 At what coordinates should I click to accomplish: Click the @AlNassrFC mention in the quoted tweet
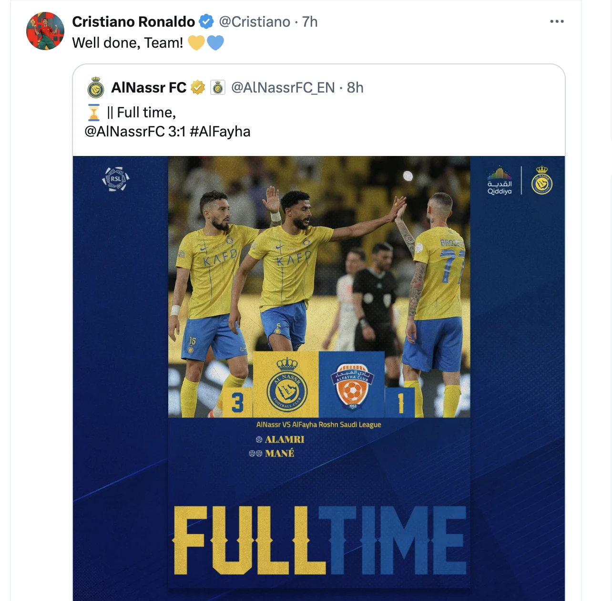[x=124, y=131]
